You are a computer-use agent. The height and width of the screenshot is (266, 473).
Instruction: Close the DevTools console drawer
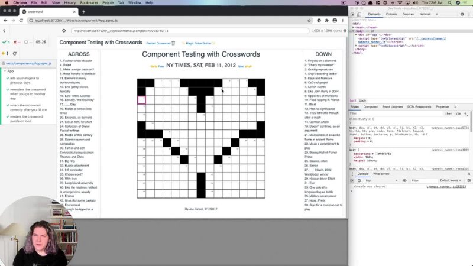click(469, 174)
